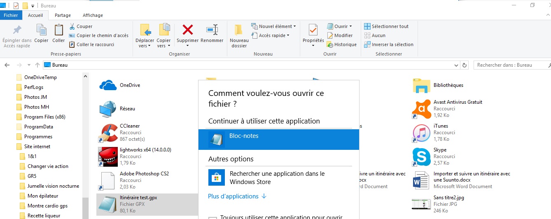551x219 pixels.
Task: Switch to the Partage ribbon tab
Action: pos(63,15)
